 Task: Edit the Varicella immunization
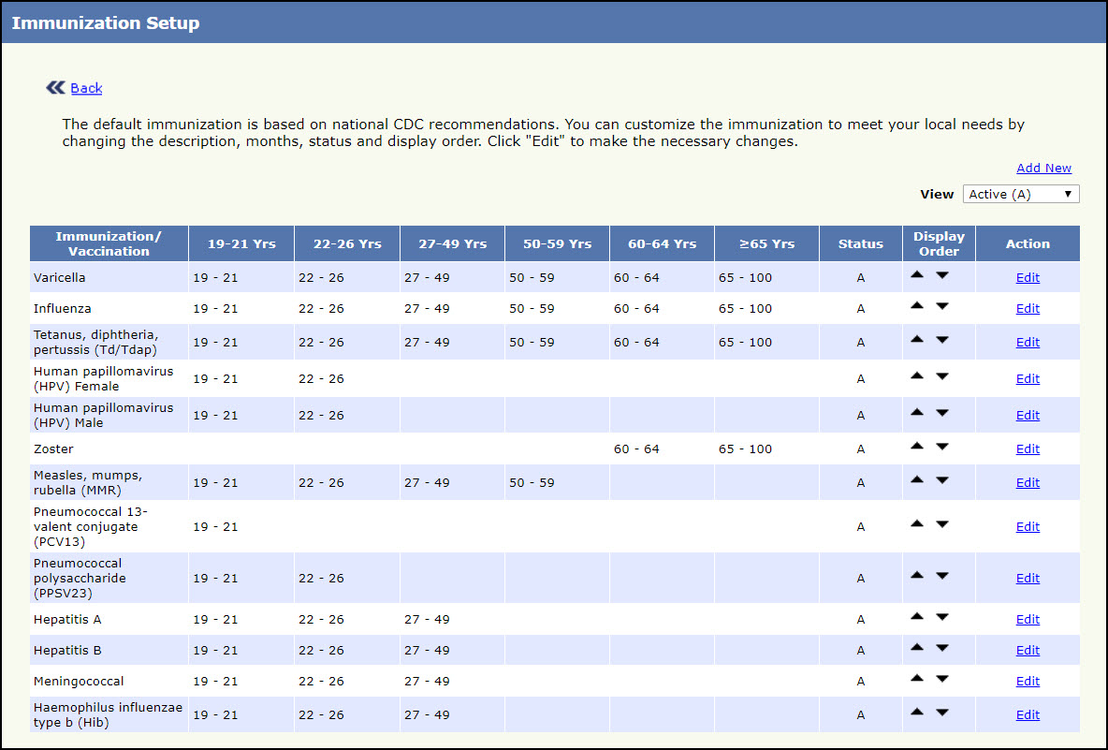(x=1028, y=278)
